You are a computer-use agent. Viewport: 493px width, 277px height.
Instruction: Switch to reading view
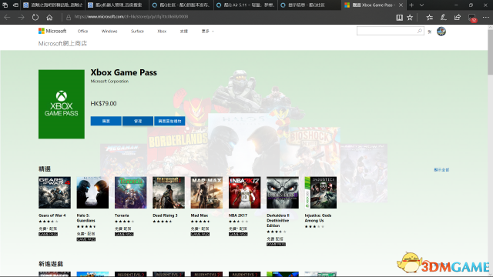point(399,18)
